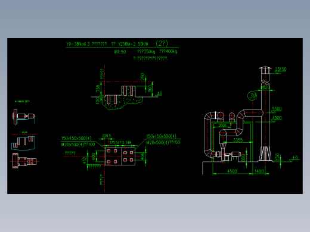Image resolution: width=310 pixels, height=232 pixels.
Task: Click the 1400 bottom dimension text
Action: 259,171
